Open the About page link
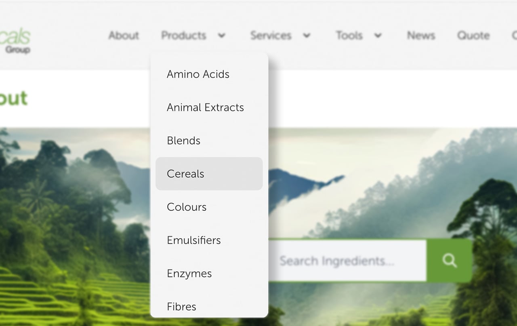Screen dimensions: 517x326 point(124,36)
